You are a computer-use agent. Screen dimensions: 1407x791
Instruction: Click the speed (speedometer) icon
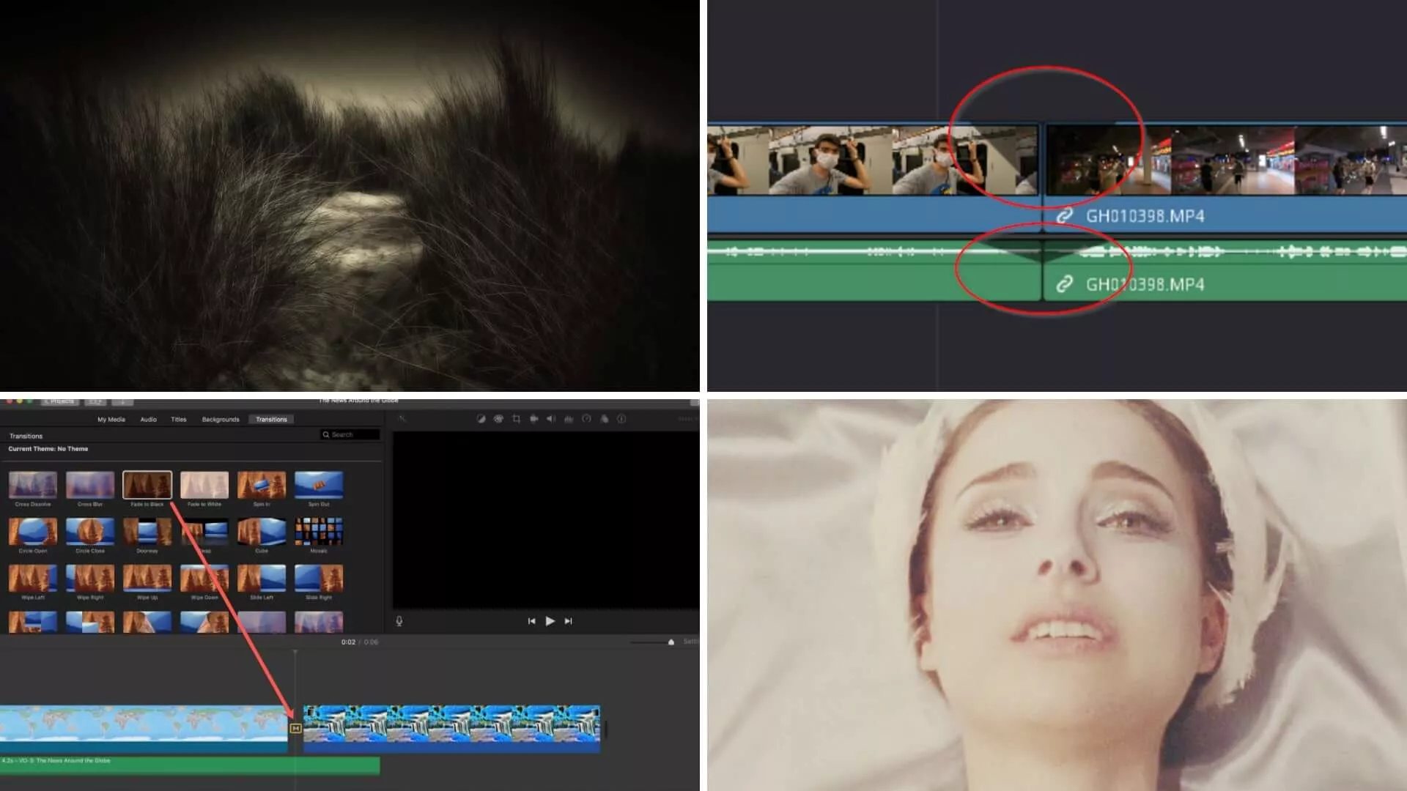[586, 419]
